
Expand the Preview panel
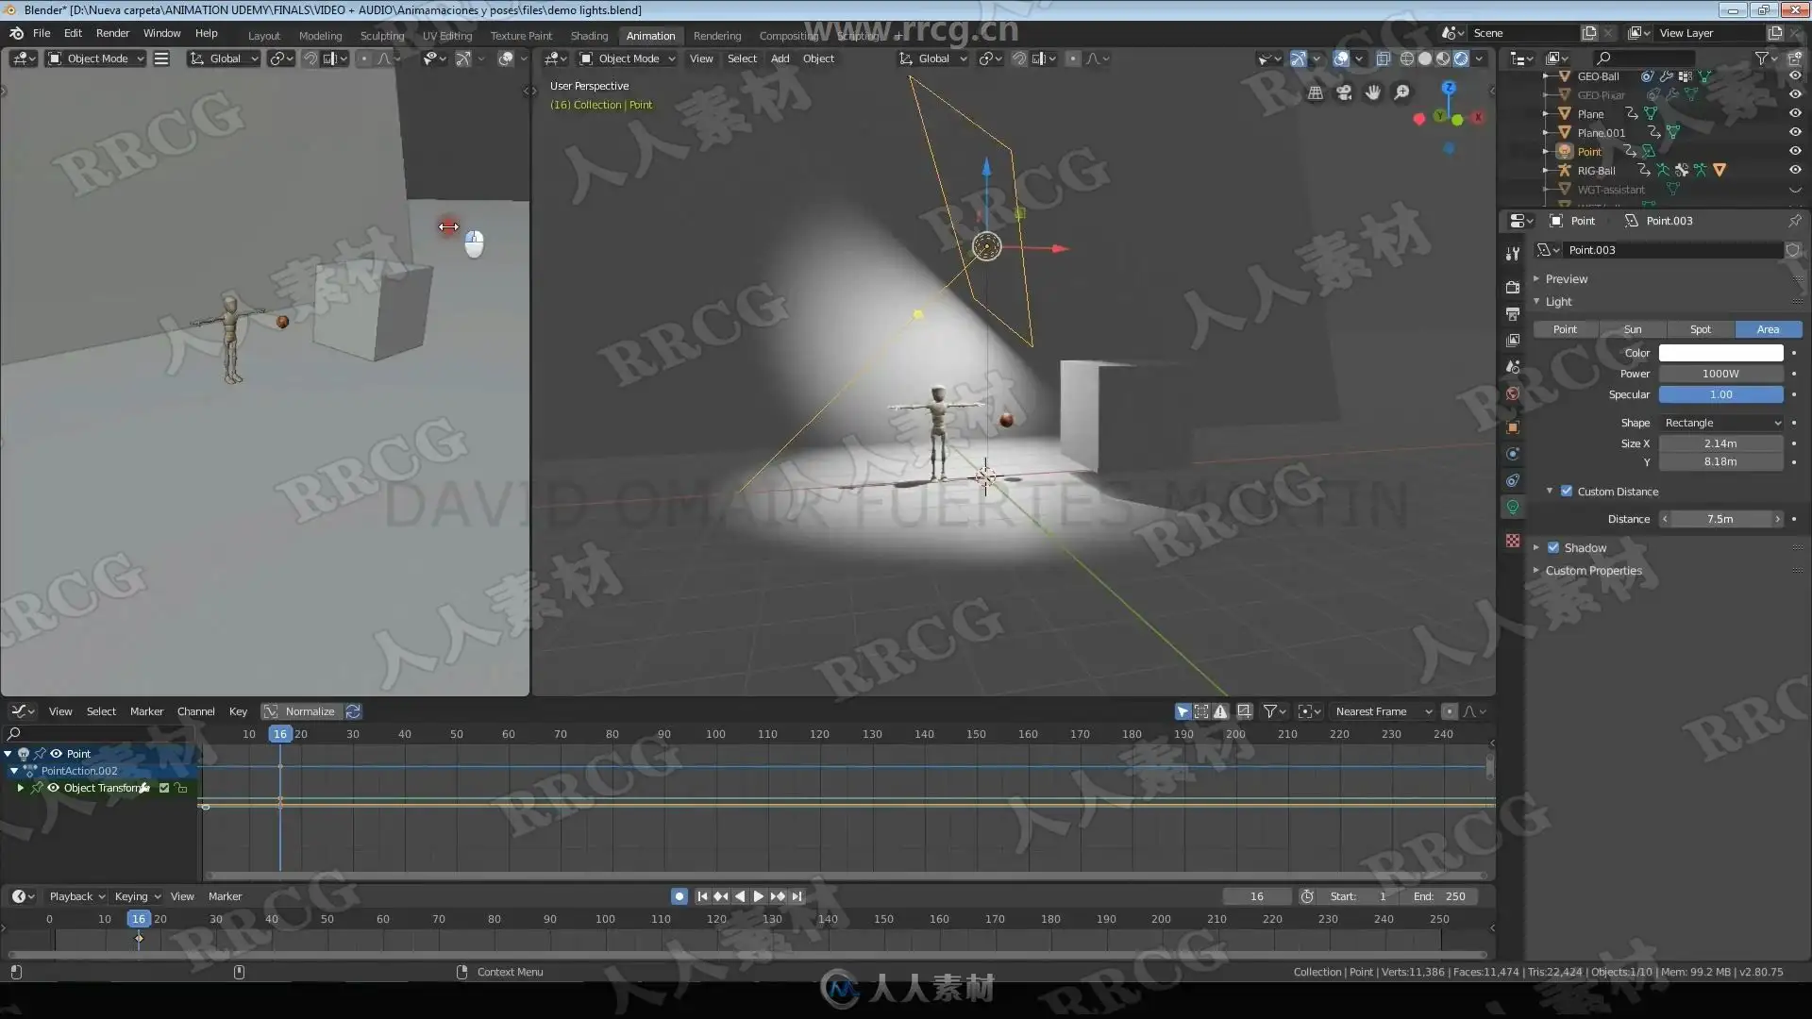tap(1567, 279)
